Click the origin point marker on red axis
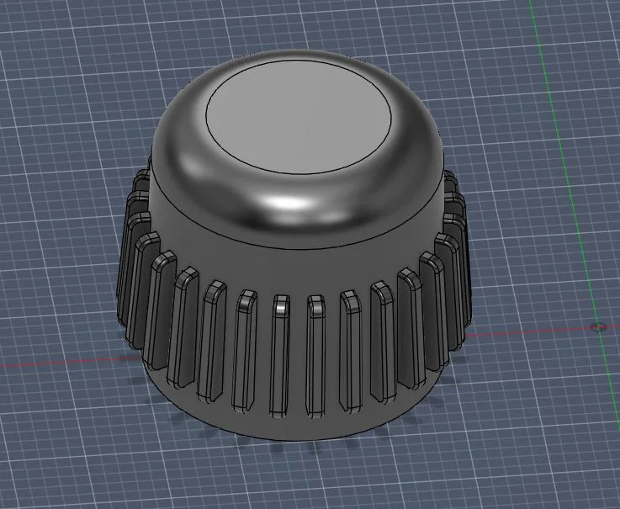This screenshot has height=509, width=620. pyautogui.click(x=599, y=326)
